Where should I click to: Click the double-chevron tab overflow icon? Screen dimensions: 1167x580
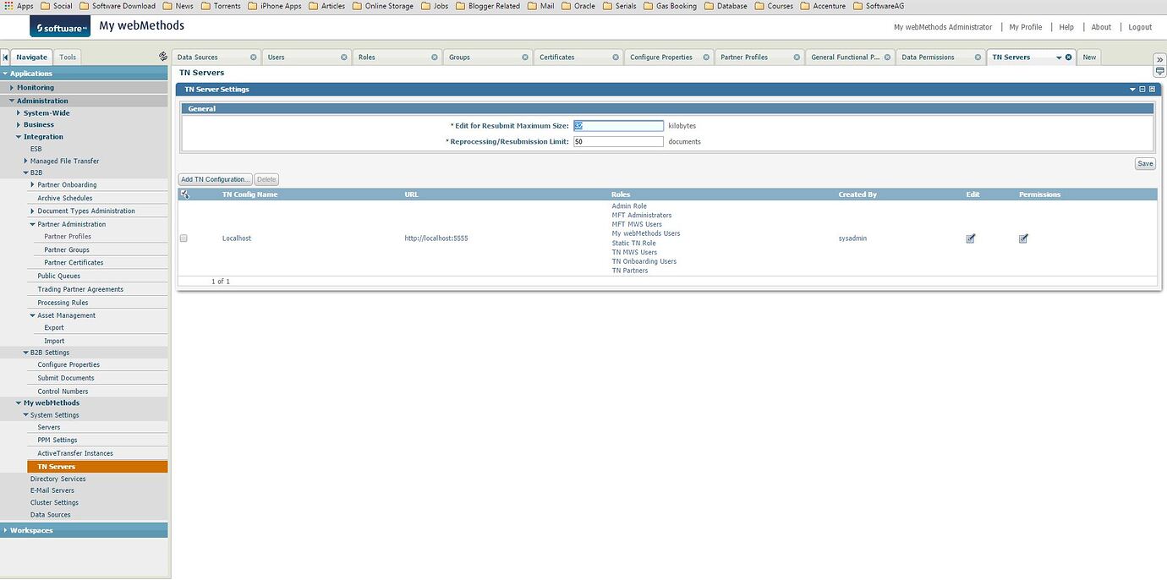click(1160, 59)
